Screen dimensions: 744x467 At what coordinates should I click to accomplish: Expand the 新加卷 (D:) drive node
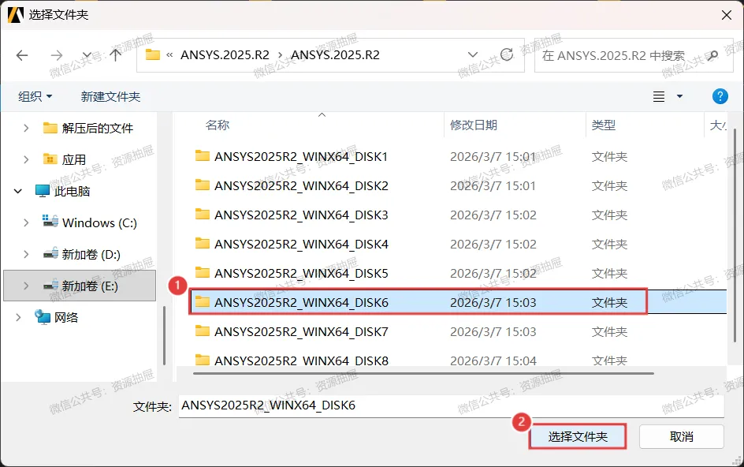(x=26, y=254)
